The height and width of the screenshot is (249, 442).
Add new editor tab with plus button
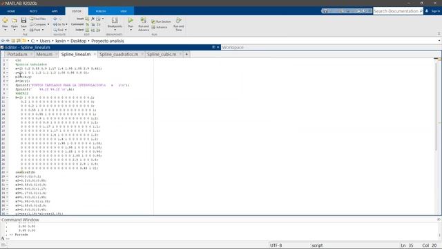pos(186,54)
